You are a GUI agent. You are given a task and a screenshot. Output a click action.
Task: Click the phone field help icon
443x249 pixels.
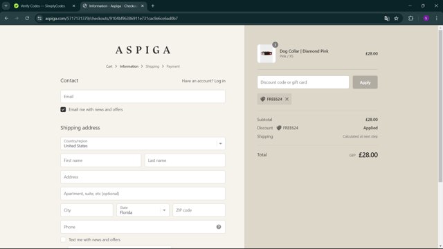coord(219,227)
